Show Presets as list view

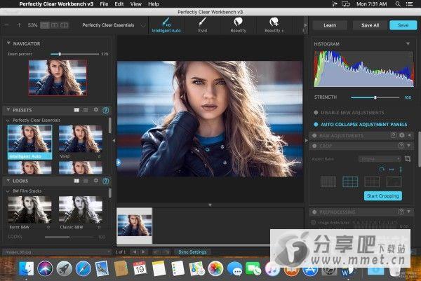click(x=86, y=110)
